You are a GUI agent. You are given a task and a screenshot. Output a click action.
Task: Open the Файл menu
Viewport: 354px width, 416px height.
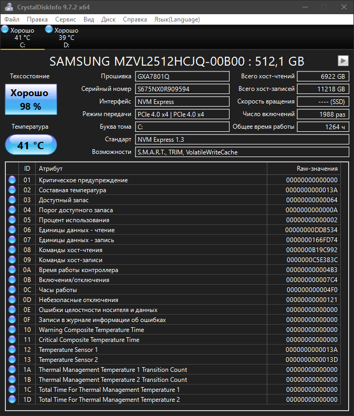12,19
